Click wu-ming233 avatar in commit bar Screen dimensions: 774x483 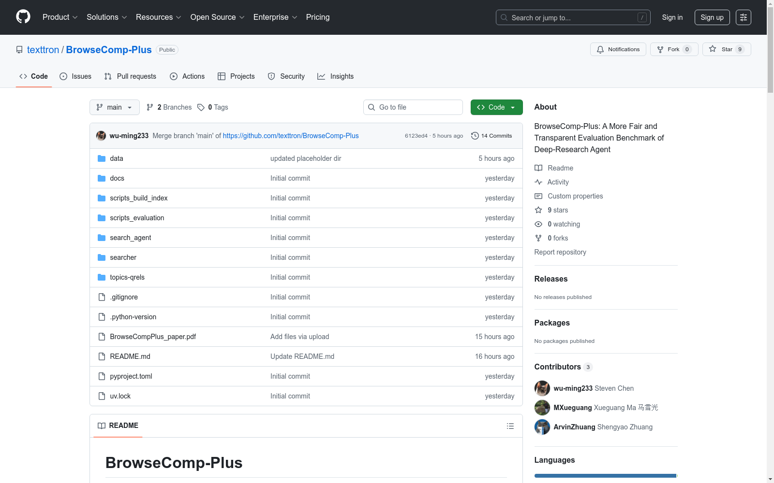click(x=101, y=136)
